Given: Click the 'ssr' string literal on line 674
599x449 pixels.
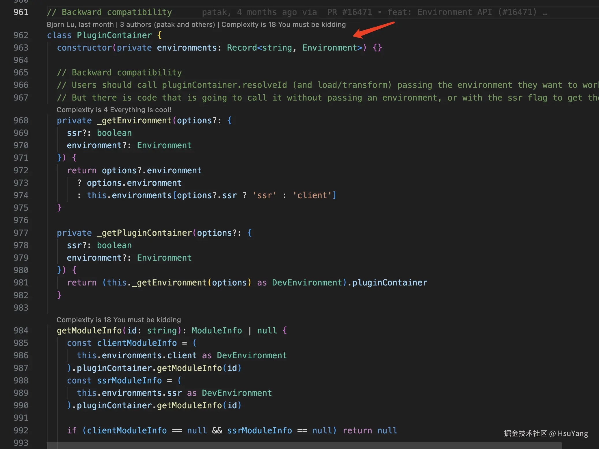Looking at the screenshot, I should [264, 195].
